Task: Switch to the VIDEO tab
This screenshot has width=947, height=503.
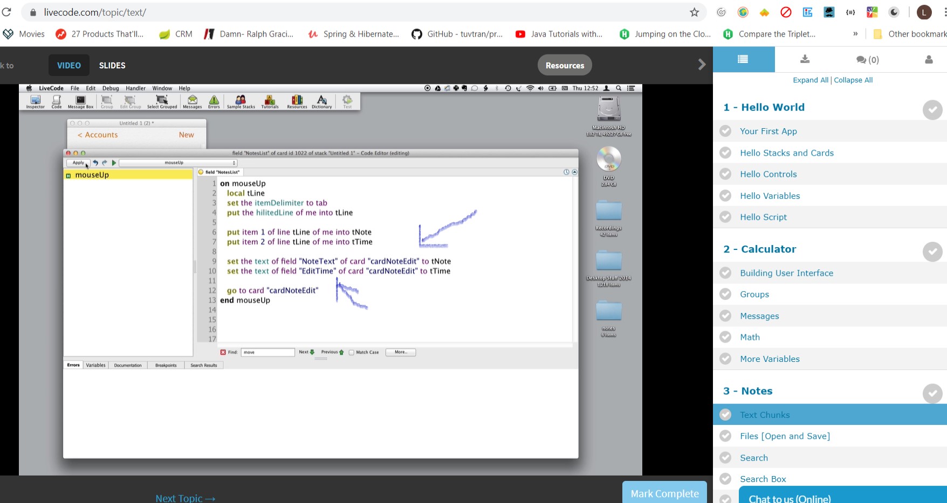Action: coord(69,65)
